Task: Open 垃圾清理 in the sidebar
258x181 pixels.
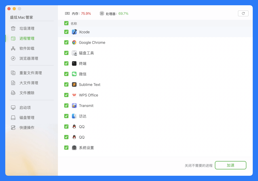Action: point(27,28)
